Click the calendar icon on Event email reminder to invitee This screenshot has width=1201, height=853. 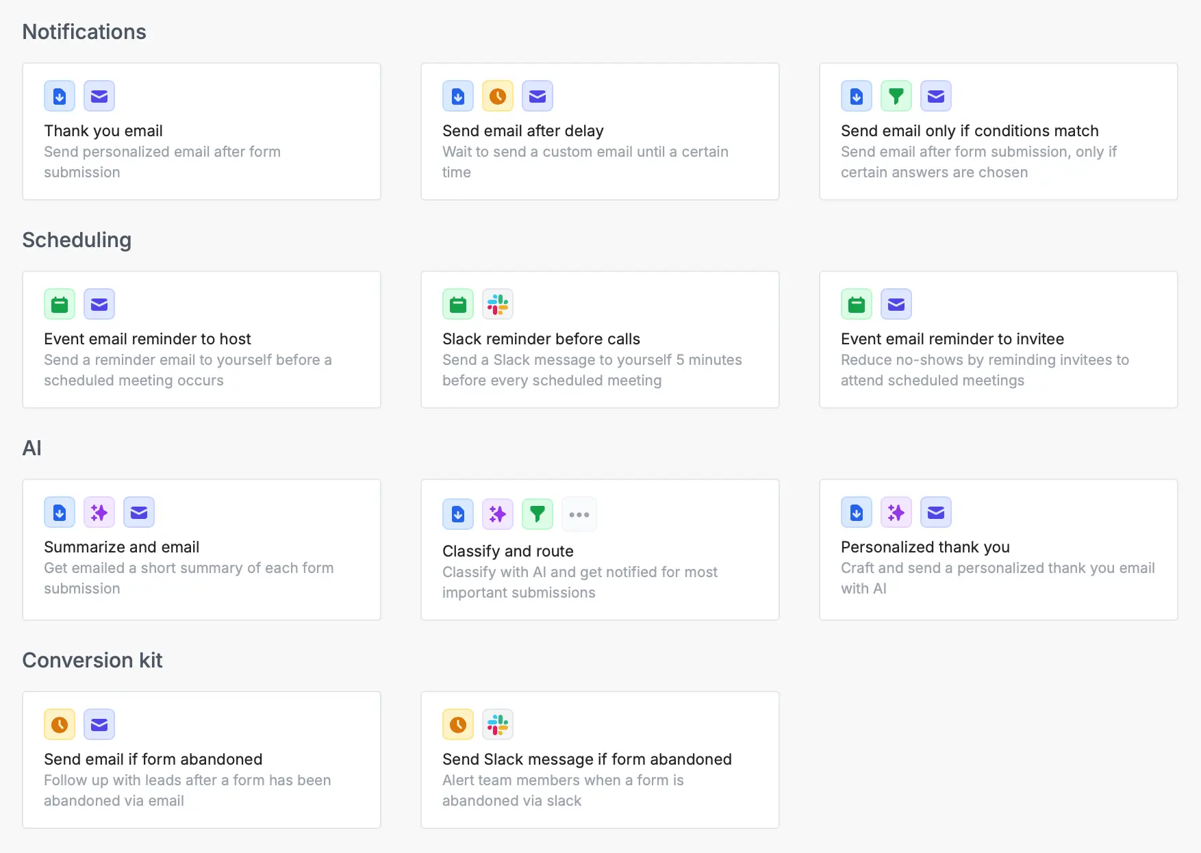click(856, 304)
